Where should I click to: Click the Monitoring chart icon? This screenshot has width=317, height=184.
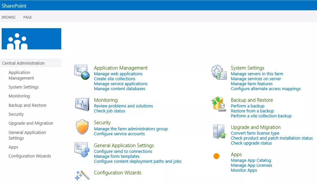[82, 104]
